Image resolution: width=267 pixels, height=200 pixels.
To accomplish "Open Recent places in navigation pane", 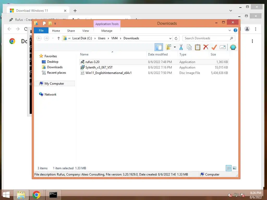I will [x=57, y=73].
